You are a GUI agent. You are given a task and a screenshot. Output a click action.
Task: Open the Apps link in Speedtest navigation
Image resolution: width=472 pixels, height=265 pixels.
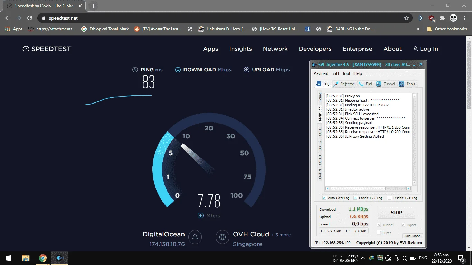click(x=210, y=49)
